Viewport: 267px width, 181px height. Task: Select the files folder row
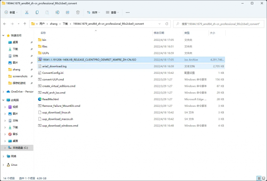point(131,46)
